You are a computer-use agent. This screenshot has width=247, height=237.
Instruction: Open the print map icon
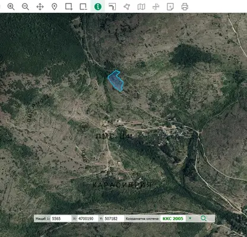(185, 7)
